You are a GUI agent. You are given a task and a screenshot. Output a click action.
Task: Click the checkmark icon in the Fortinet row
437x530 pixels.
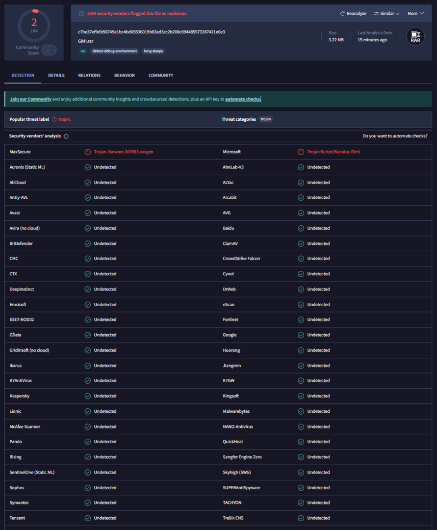point(301,319)
